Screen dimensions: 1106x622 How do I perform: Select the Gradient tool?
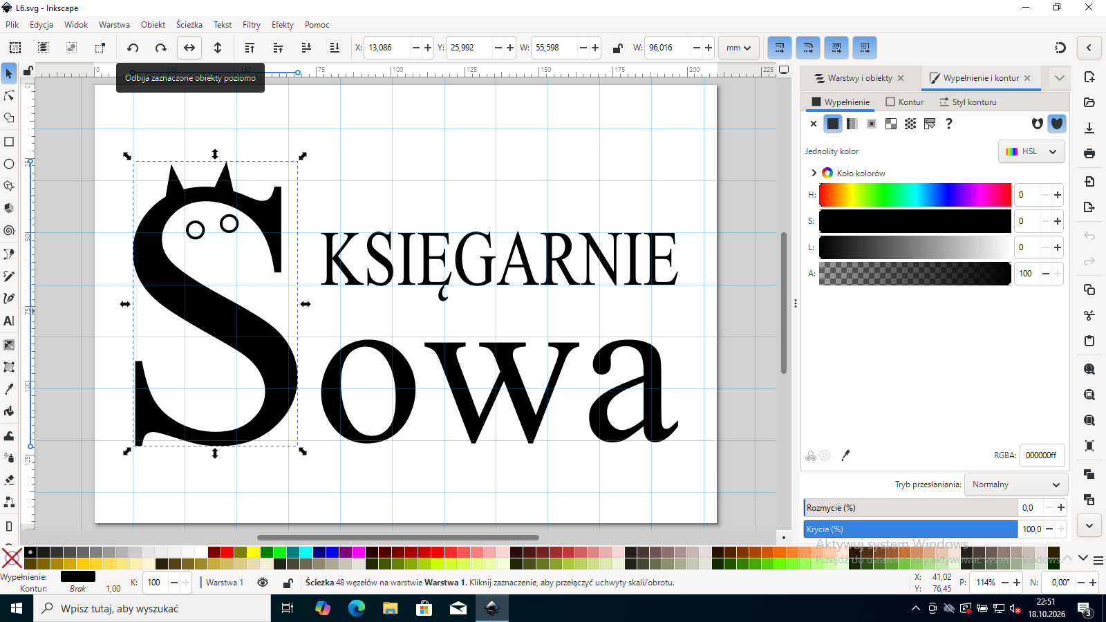pyautogui.click(x=9, y=344)
